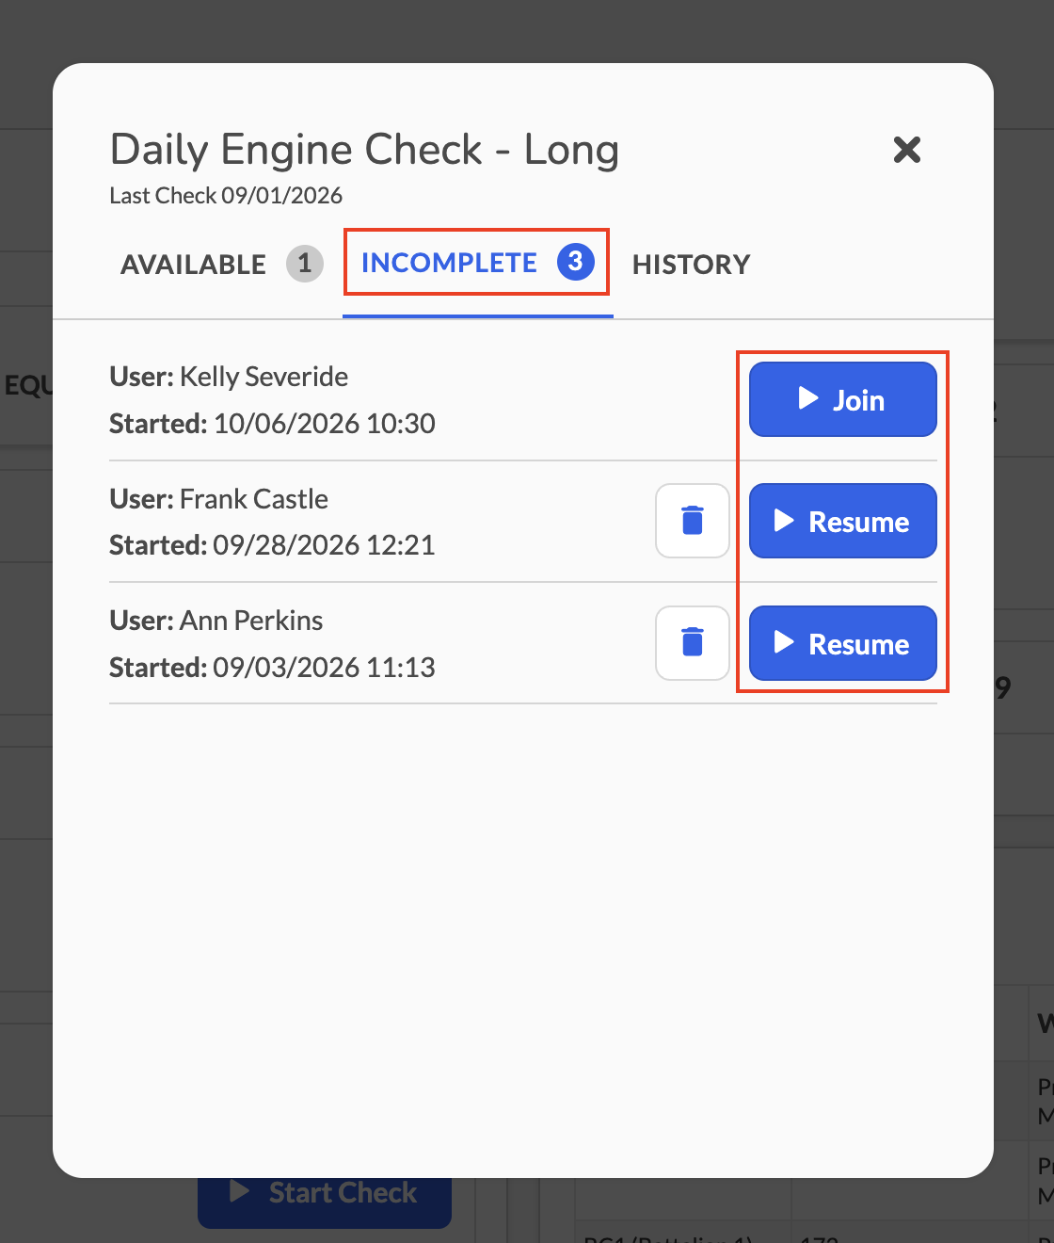Click 'User: Kelly Severide' text
The image size is (1054, 1243).
(229, 377)
